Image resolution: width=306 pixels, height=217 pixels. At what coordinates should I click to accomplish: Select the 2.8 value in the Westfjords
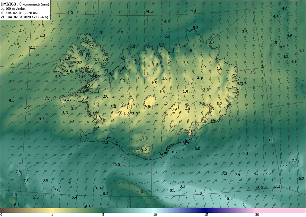(67, 58)
